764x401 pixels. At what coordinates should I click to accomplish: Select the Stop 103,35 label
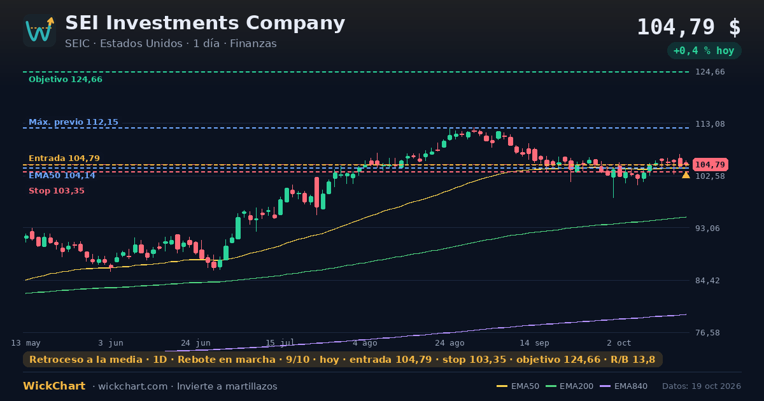click(57, 191)
